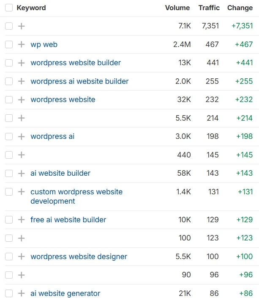The image size is (259, 301).
Task: Open the wordpress ai keyword
Action: pos(52,136)
